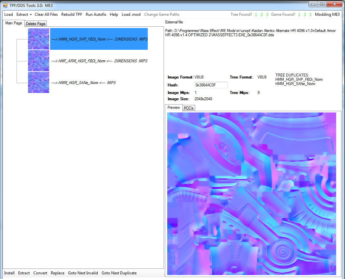Close the TPF/DDS Tools window
345x279 pixels.
click(x=334, y=4)
